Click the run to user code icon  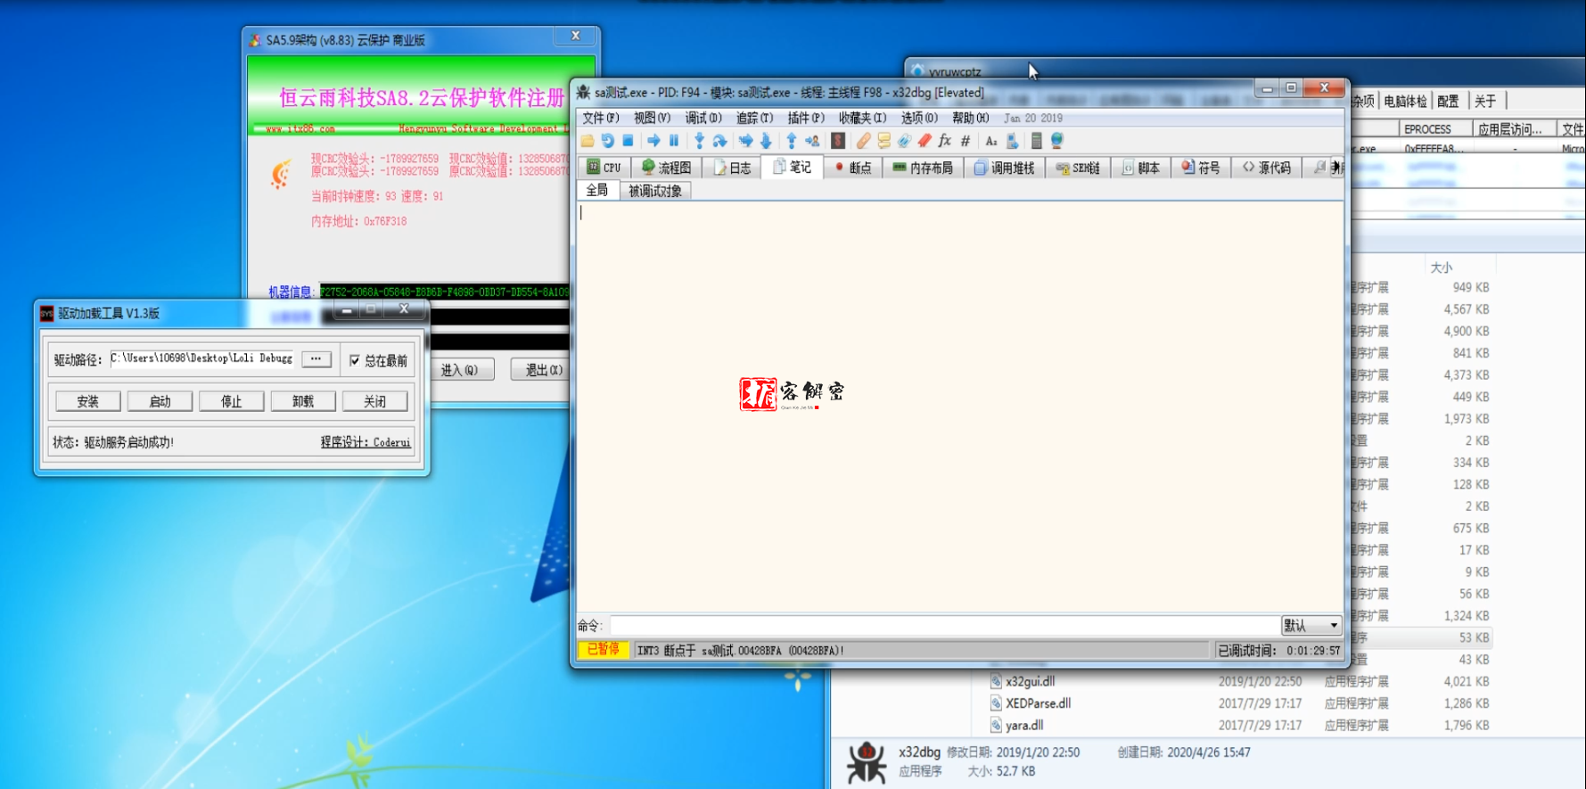(812, 141)
